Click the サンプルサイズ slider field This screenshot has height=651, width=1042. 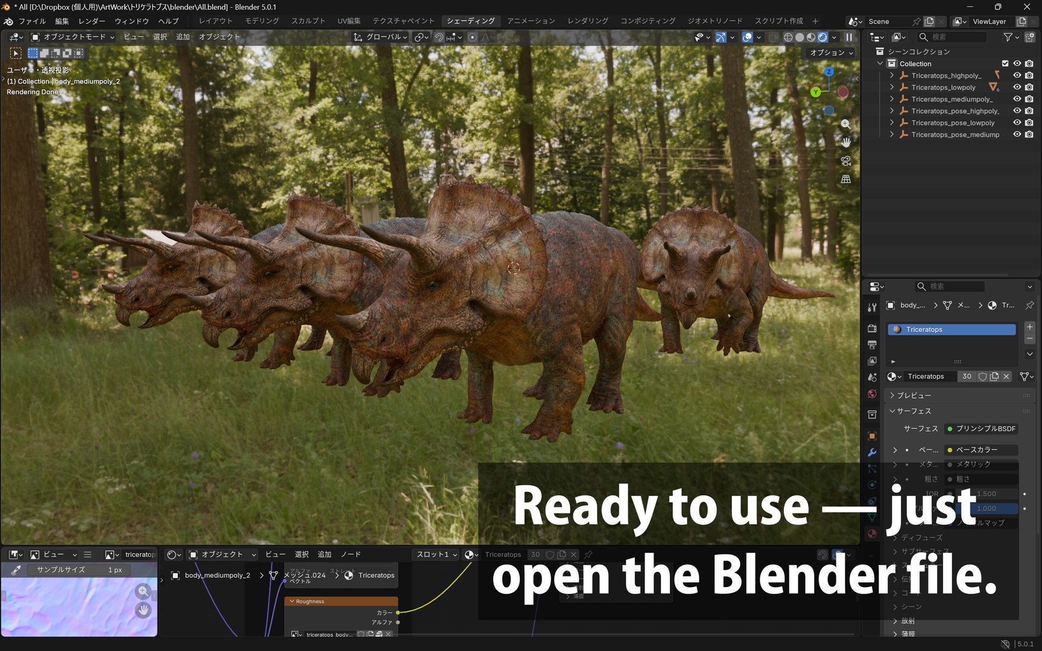pos(79,570)
